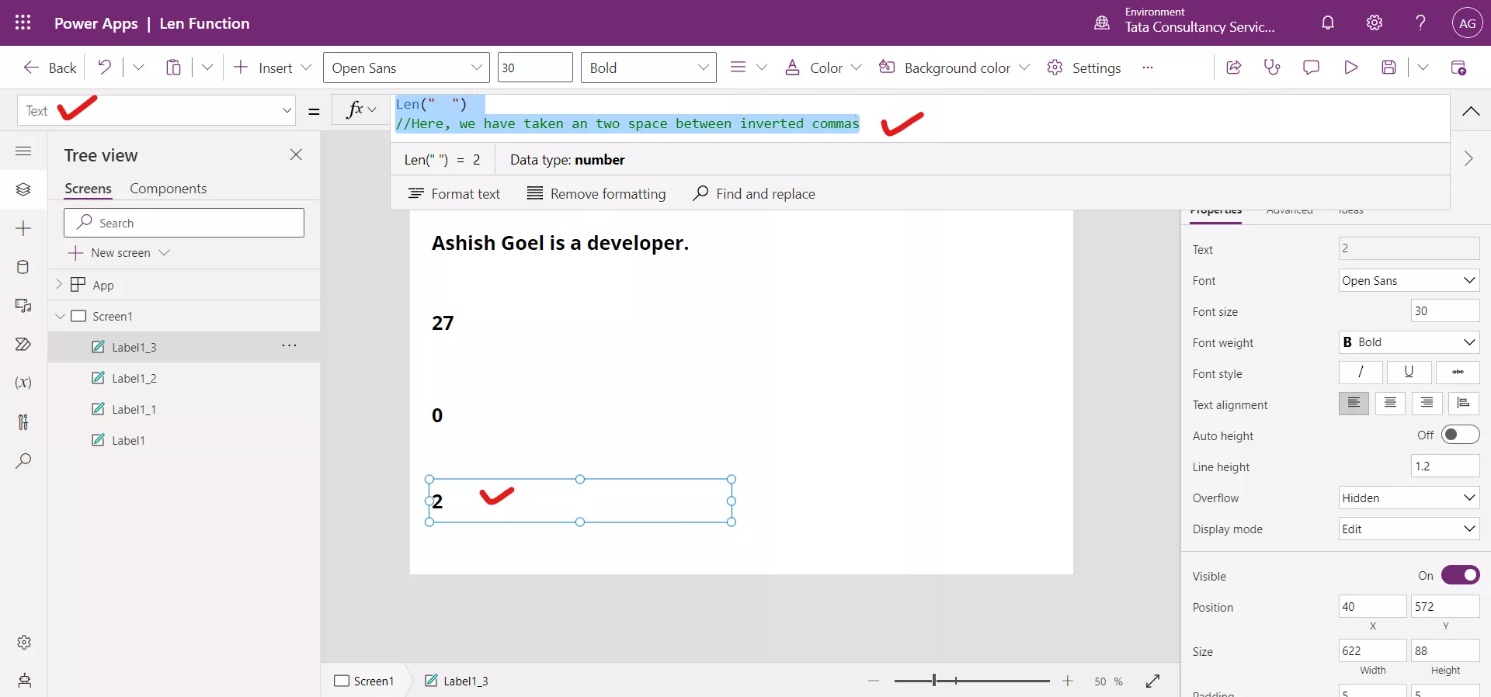1491x697 pixels.
Task: Open the Insert menu
Action: pyautogui.click(x=272, y=68)
